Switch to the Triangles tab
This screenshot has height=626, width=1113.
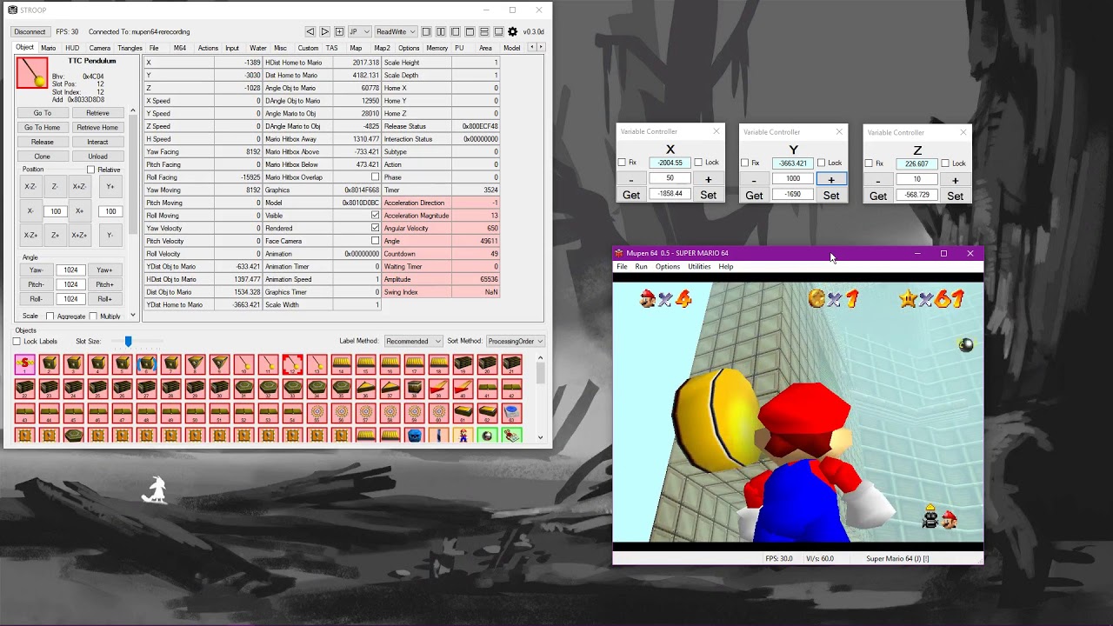130,48
